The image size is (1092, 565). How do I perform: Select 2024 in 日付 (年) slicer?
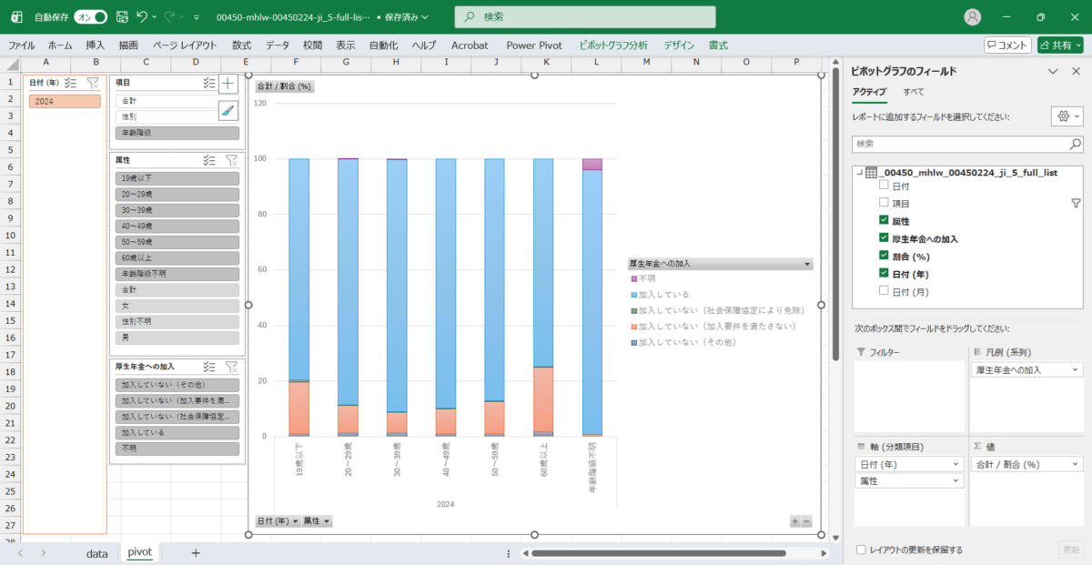tap(64, 101)
